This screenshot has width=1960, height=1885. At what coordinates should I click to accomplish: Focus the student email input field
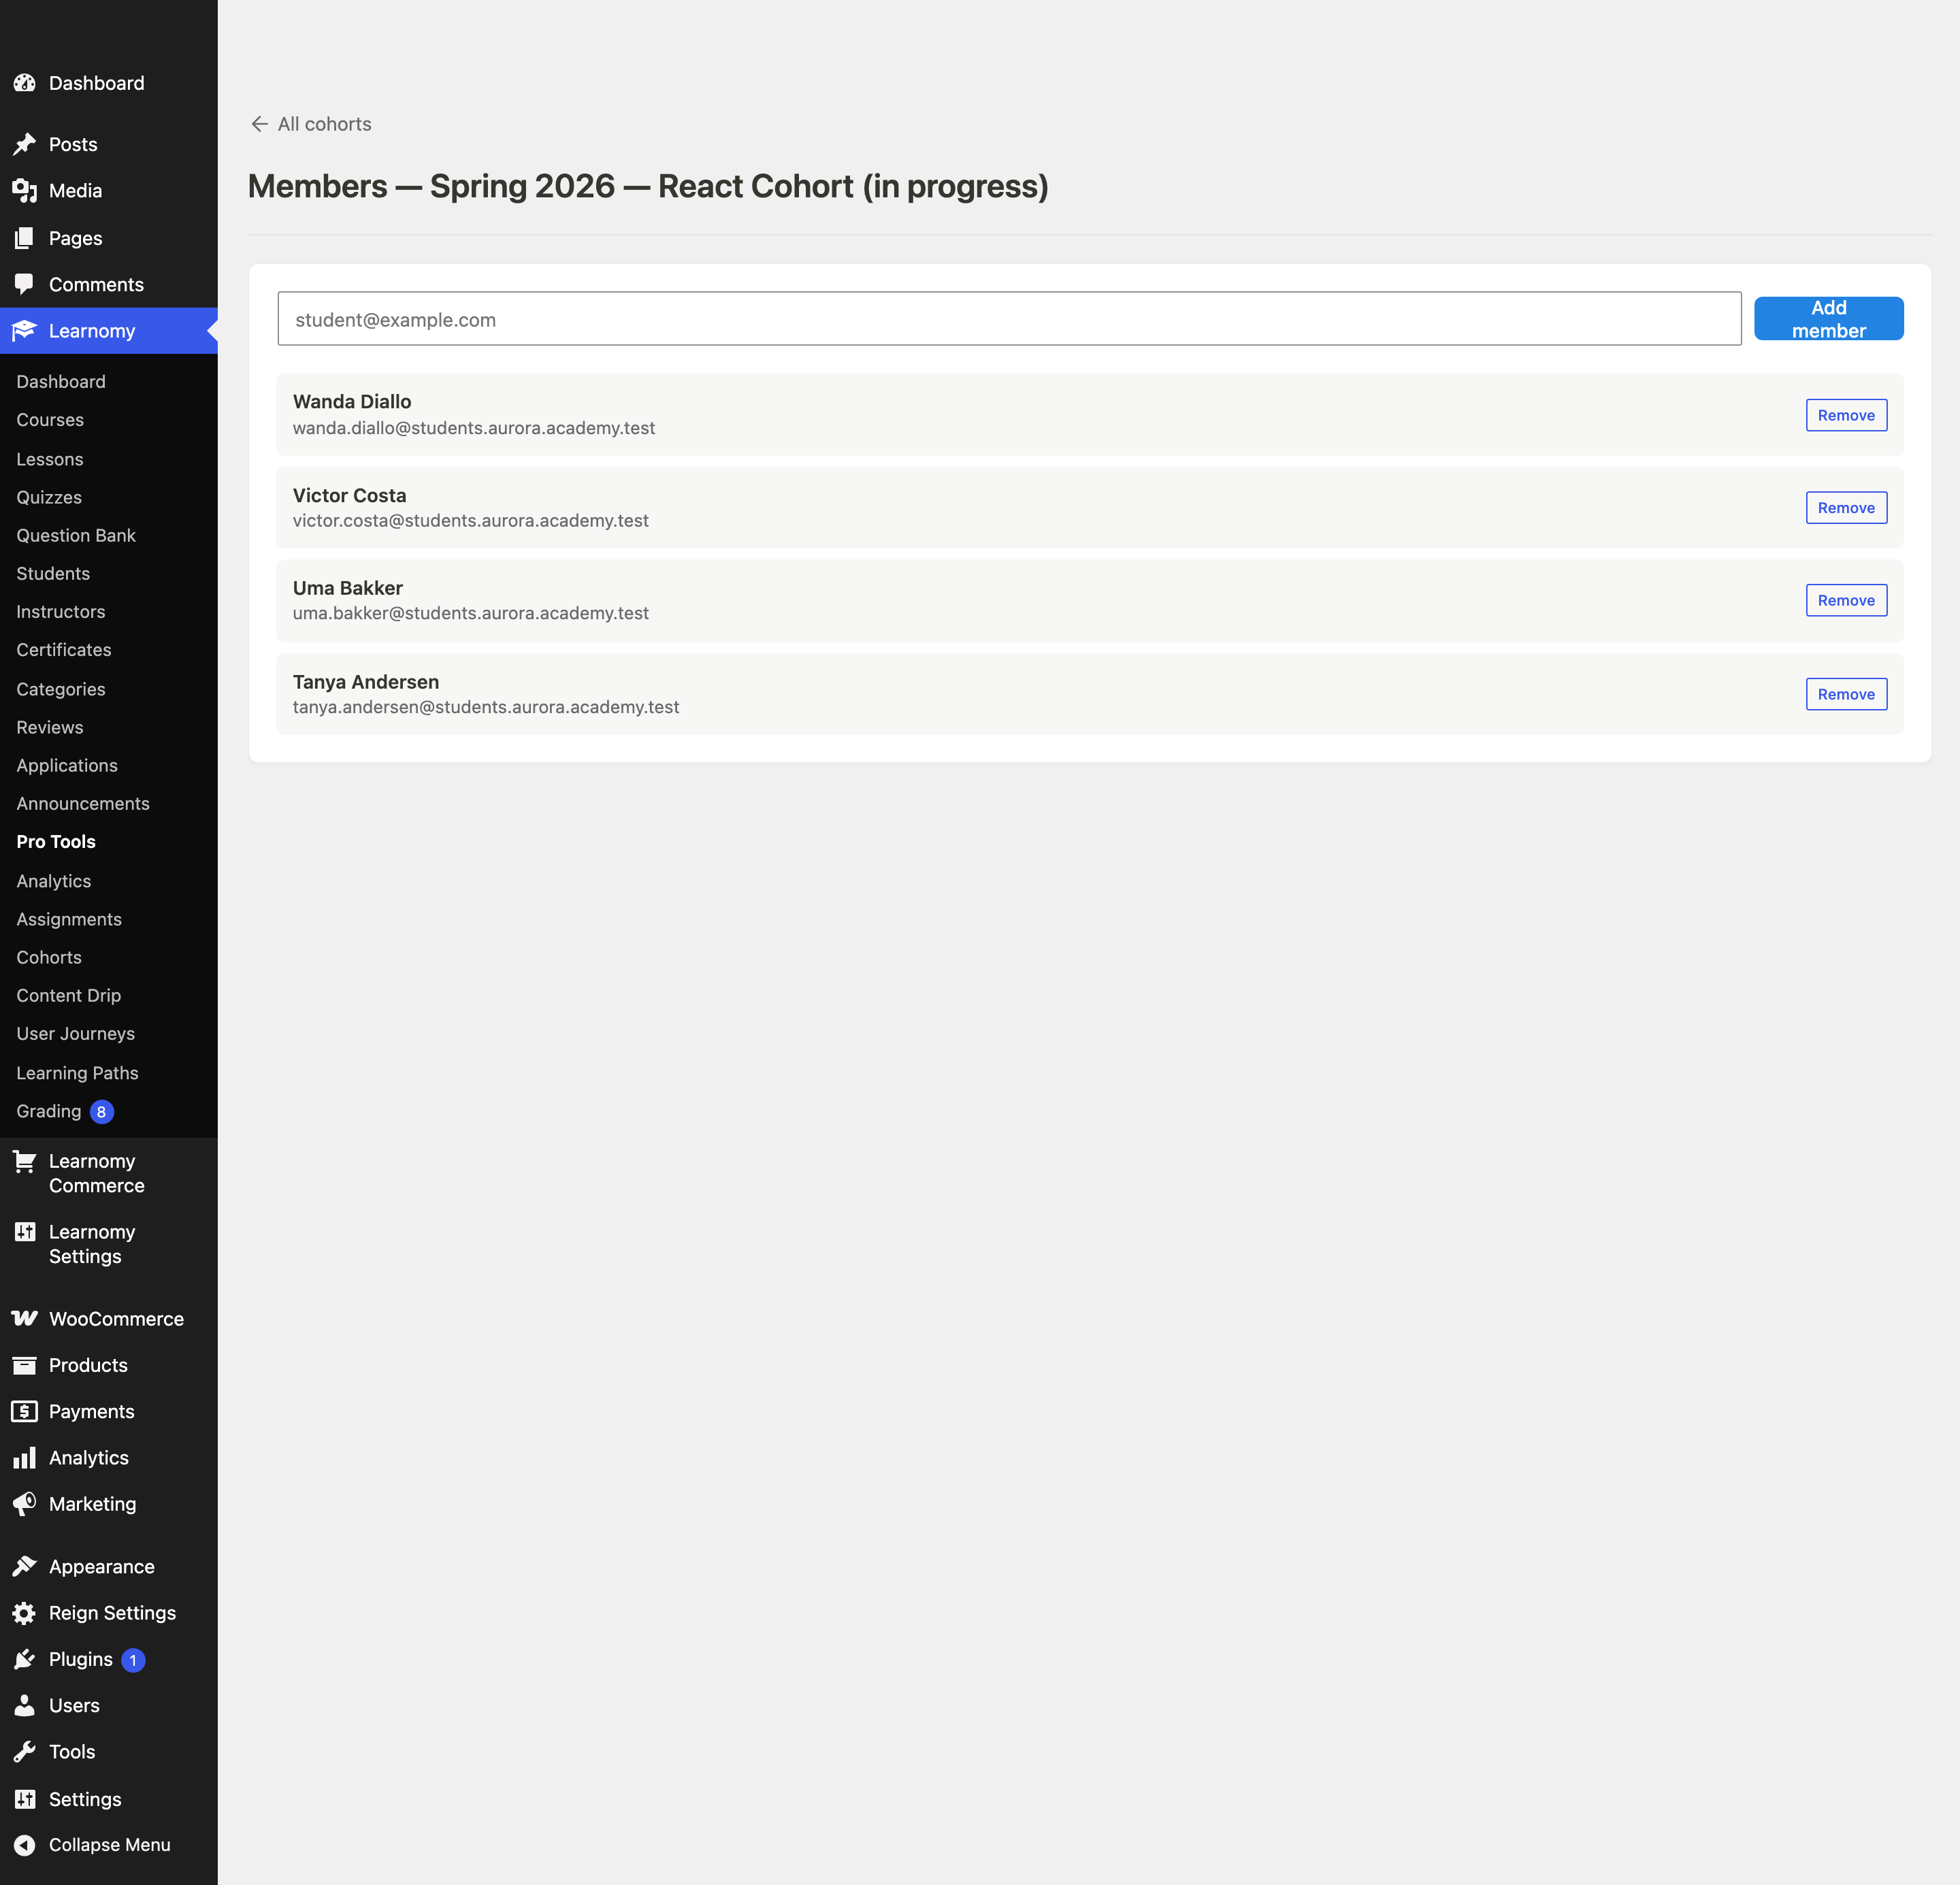[1009, 319]
